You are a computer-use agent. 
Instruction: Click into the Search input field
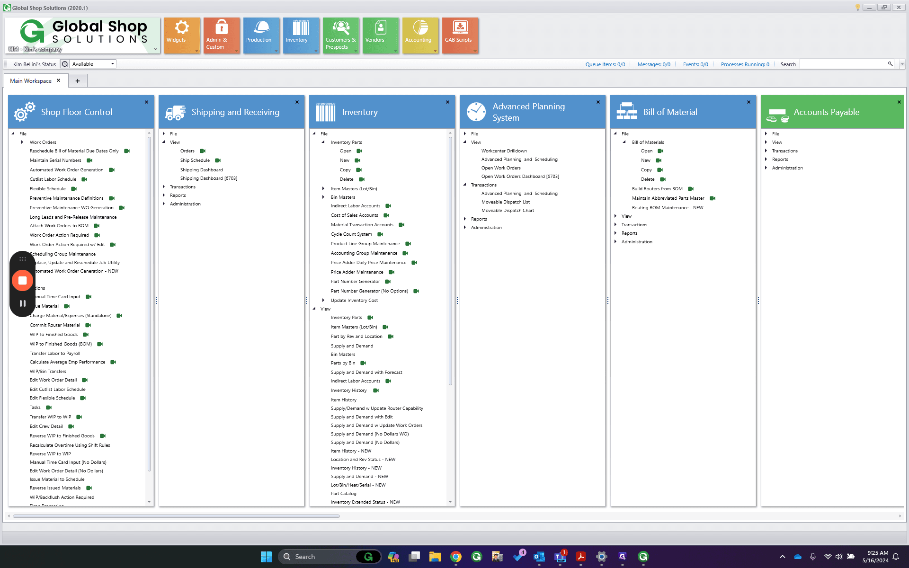844,64
